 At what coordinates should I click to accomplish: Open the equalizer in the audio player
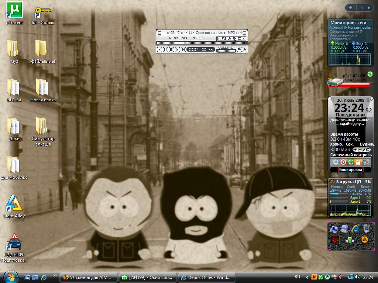[219, 39]
